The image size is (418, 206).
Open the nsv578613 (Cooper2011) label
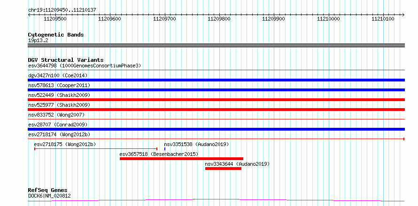[59, 85]
